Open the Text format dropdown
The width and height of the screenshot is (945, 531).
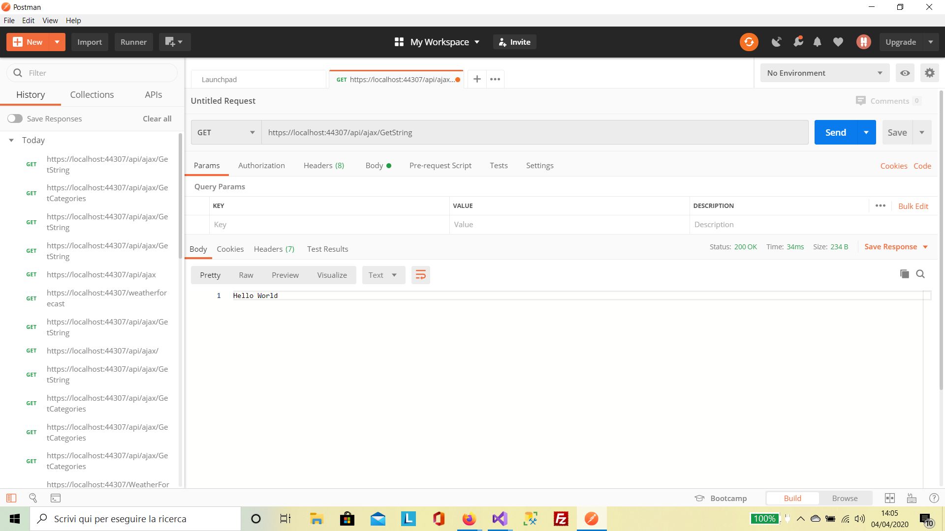[383, 275]
